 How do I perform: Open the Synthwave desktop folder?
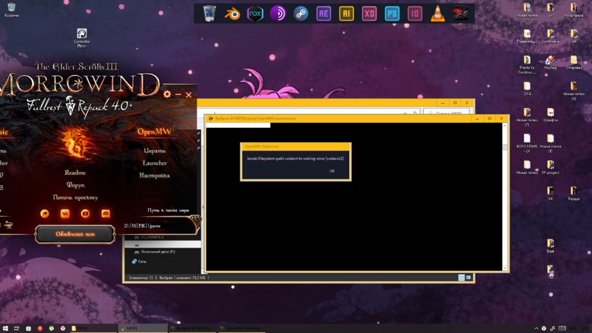(551, 36)
